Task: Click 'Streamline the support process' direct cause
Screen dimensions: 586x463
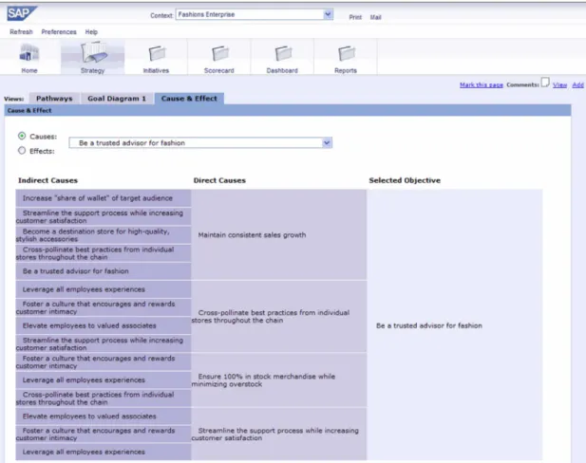Action: (x=279, y=435)
